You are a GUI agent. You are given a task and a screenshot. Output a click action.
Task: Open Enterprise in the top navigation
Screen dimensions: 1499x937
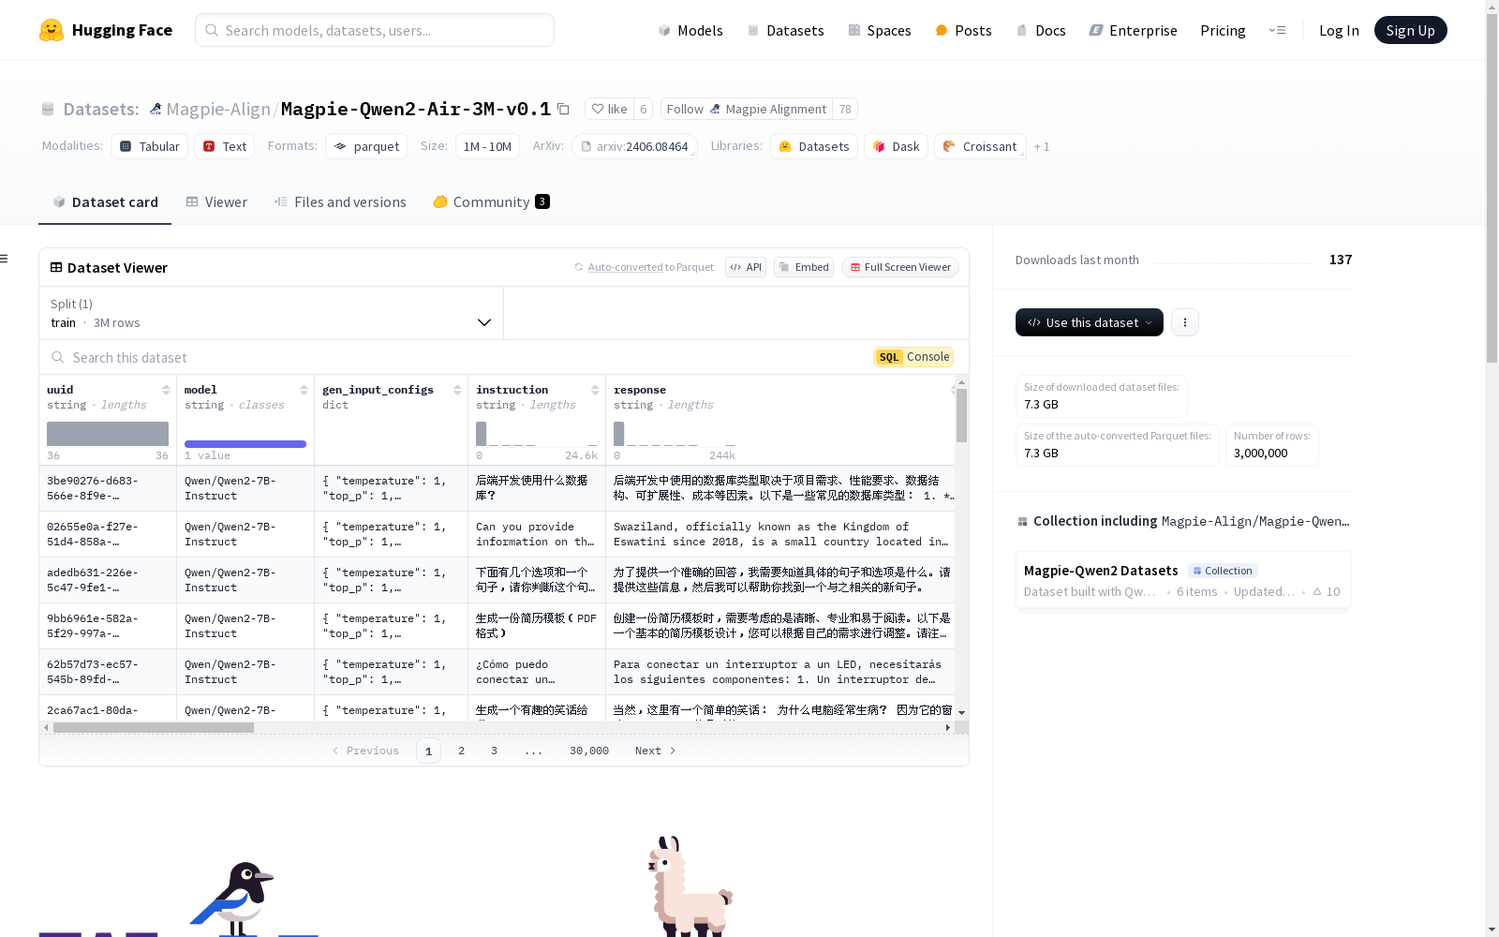point(1133,30)
